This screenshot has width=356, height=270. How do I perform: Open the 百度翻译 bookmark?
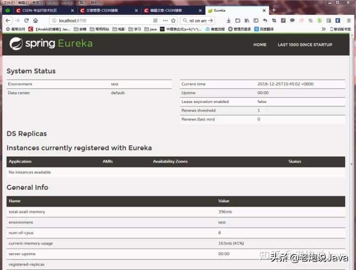(264, 29)
